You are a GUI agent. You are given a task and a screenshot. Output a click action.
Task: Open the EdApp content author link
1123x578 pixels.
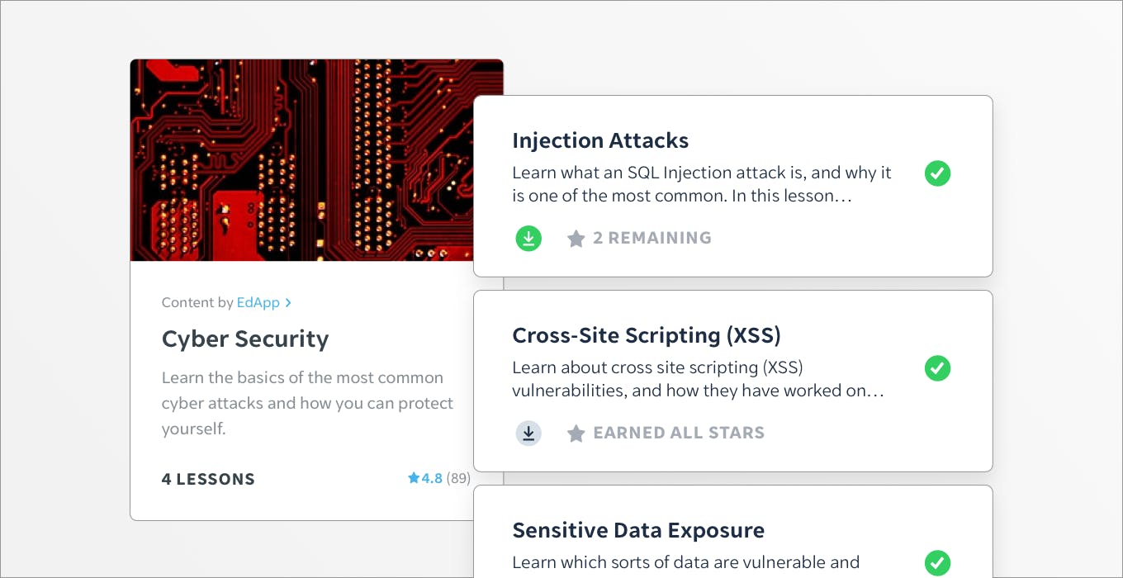click(258, 302)
